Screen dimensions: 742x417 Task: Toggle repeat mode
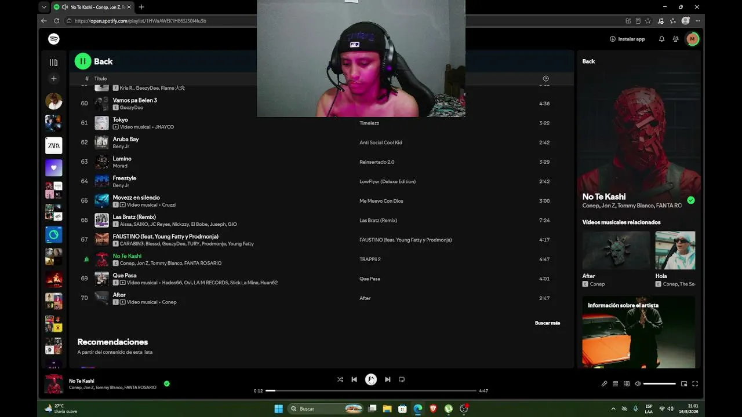coord(402,379)
